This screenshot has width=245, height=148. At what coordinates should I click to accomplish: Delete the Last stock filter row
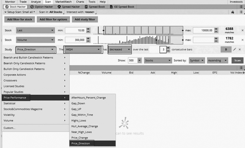coord(242,30)
